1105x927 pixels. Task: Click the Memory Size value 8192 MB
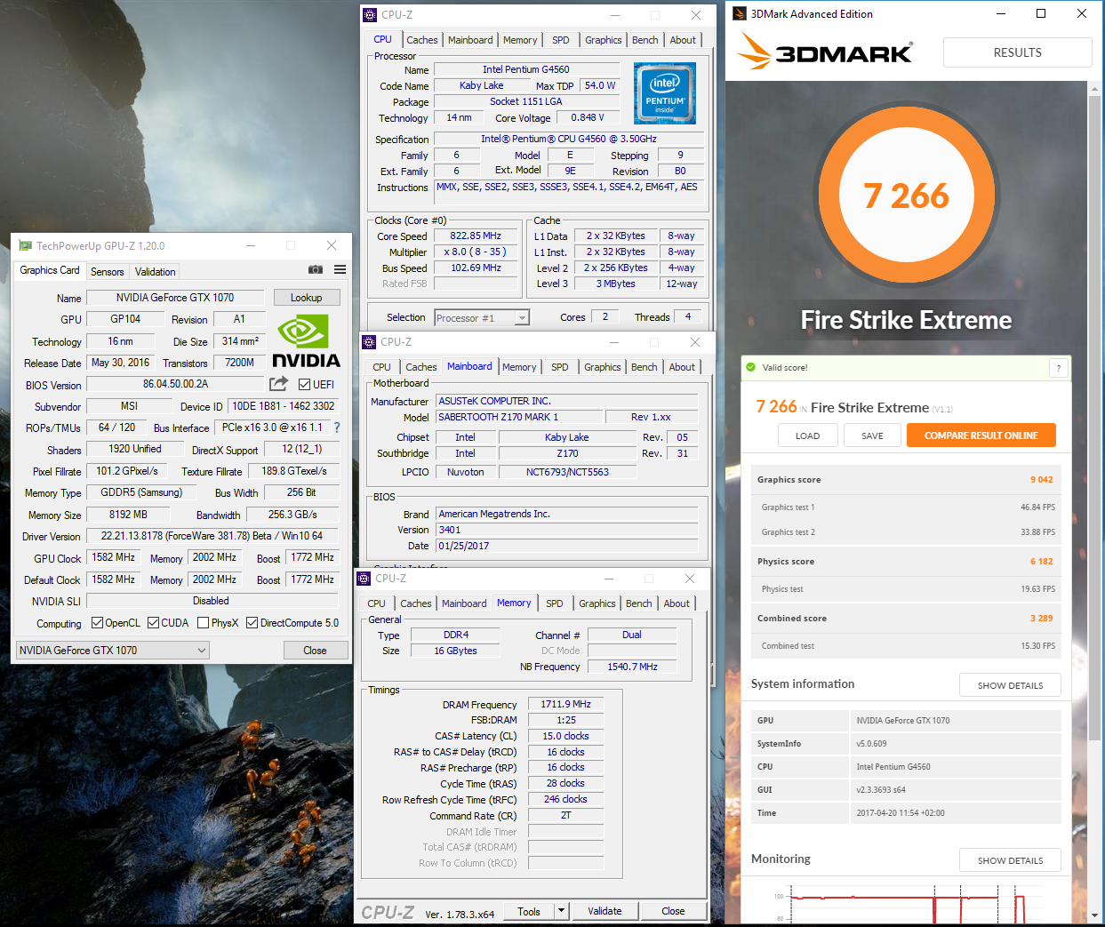point(128,515)
